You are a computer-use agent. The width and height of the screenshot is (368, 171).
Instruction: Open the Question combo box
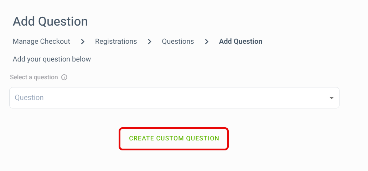click(174, 98)
